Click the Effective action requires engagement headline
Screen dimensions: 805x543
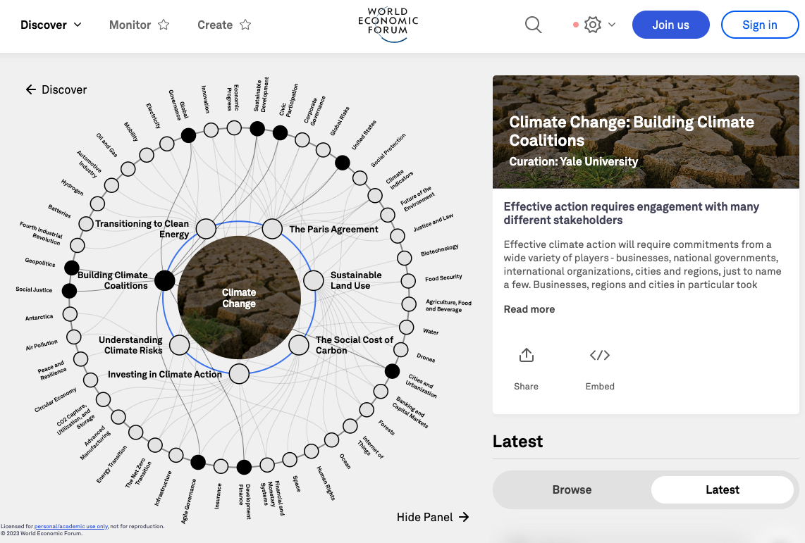coord(631,213)
